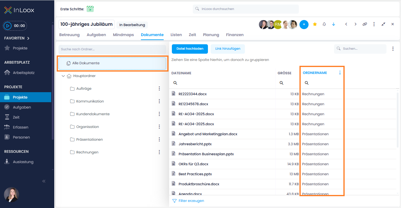Copy the project link with the chain icon
401x208 pixels.
(x=365, y=24)
